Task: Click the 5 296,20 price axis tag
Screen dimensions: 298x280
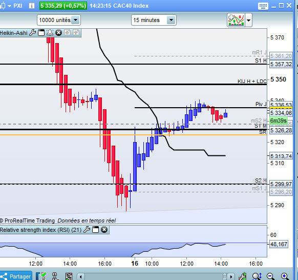Action: pyautogui.click(x=281, y=192)
